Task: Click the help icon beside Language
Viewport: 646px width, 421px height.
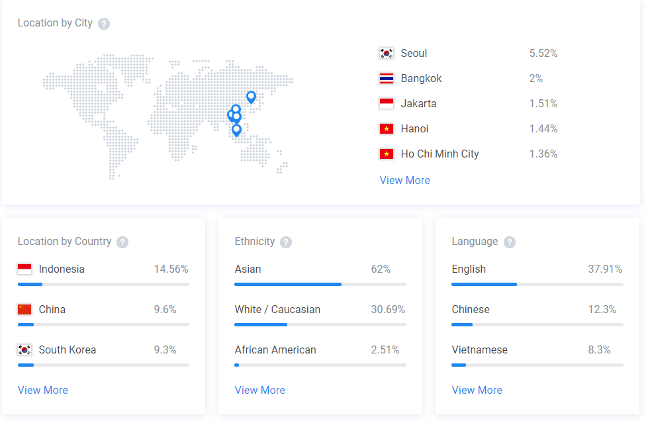Action: point(510,242)
